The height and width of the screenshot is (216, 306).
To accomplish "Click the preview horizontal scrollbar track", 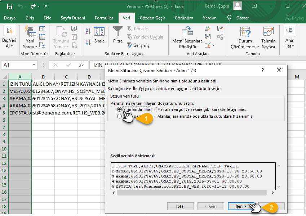I will [192, 193].
